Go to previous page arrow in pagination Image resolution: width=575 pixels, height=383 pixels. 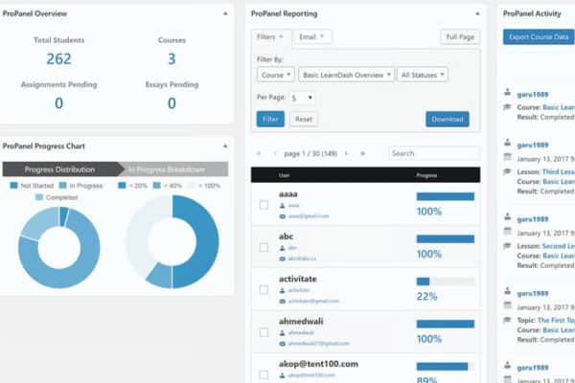[275, 153]
